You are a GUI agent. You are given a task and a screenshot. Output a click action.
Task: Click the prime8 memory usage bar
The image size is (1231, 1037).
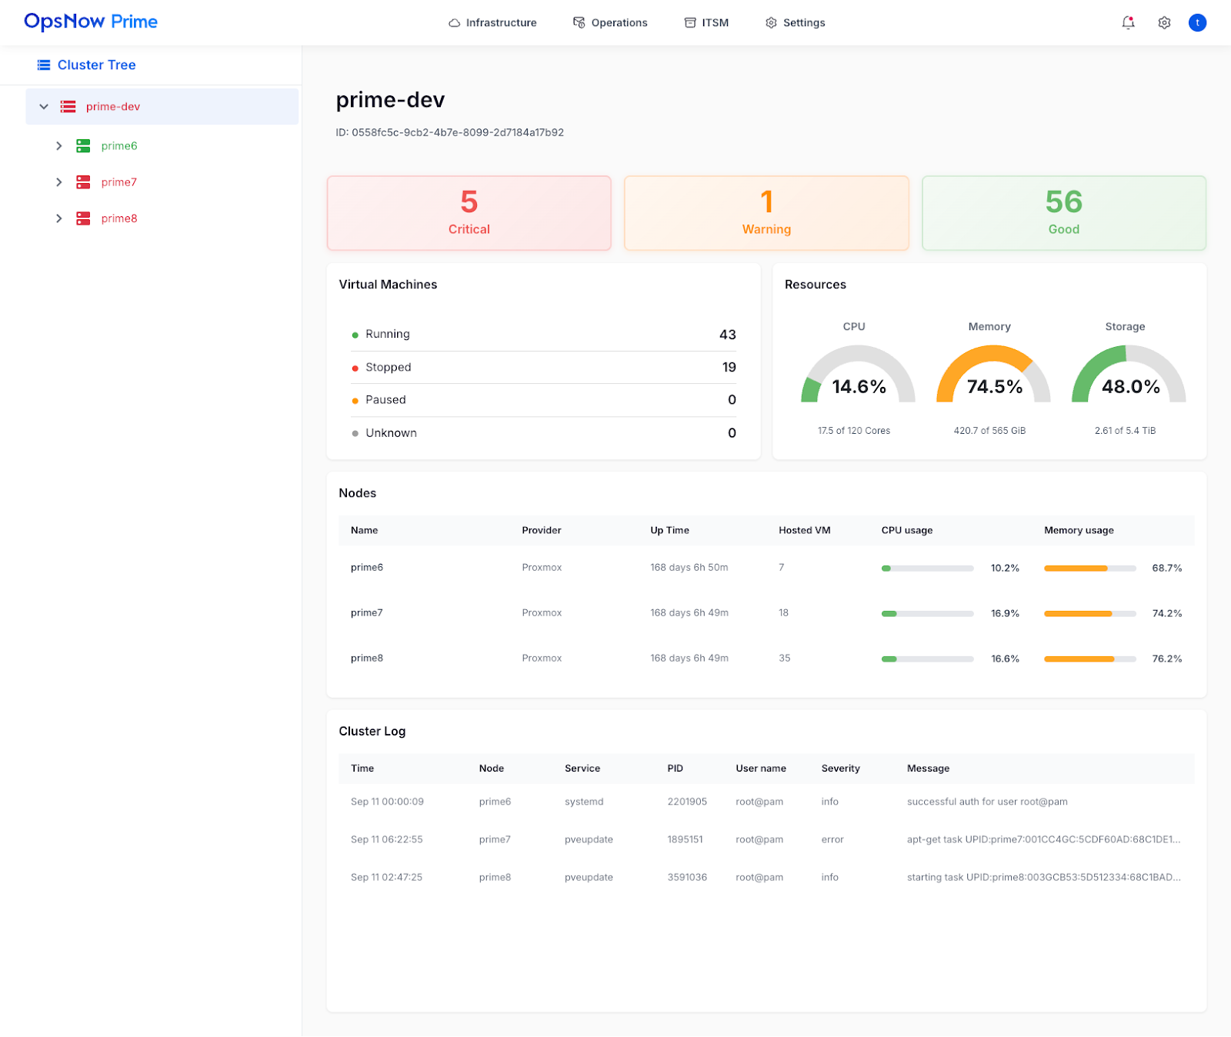[1089, 659]
